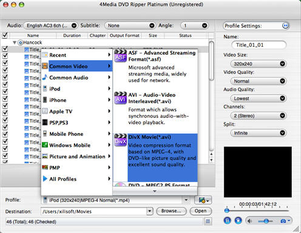
Task: Click the video preview black area
Action: 258,172
